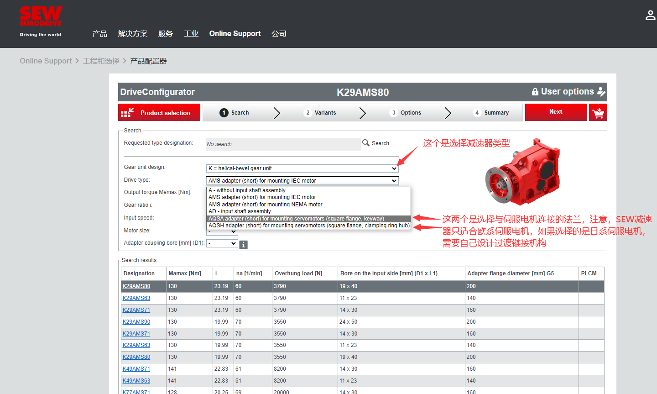Click the Product selection grid icon

(127, 112)
